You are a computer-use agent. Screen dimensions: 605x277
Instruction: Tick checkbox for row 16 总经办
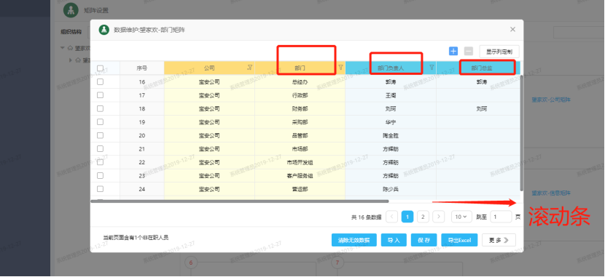tap(101, 81)
